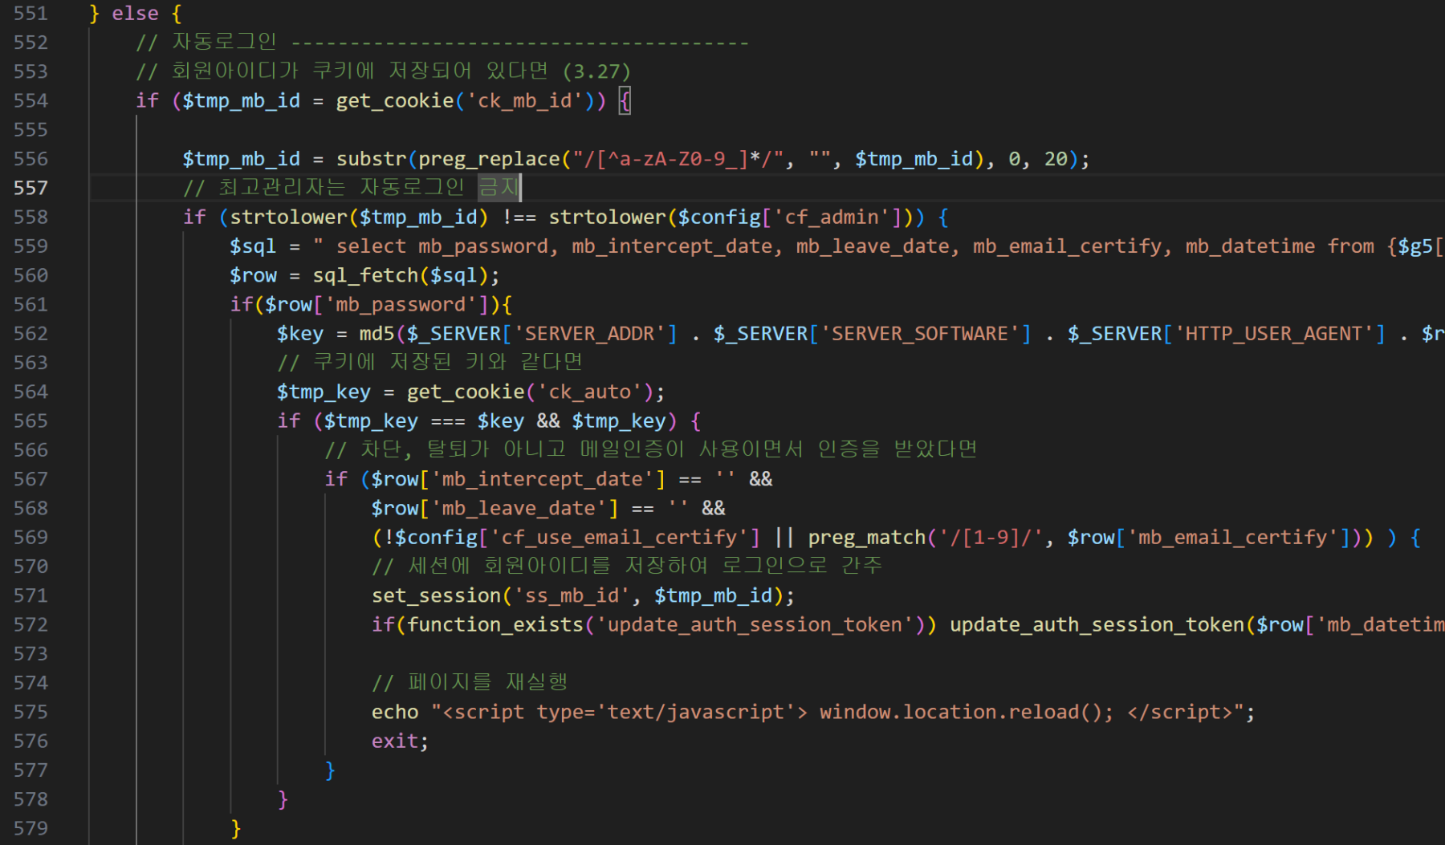The width and height of the screenshot is (1445, 845).
Task: Click the highlighted opening brace on line 554
Action: 625,101
